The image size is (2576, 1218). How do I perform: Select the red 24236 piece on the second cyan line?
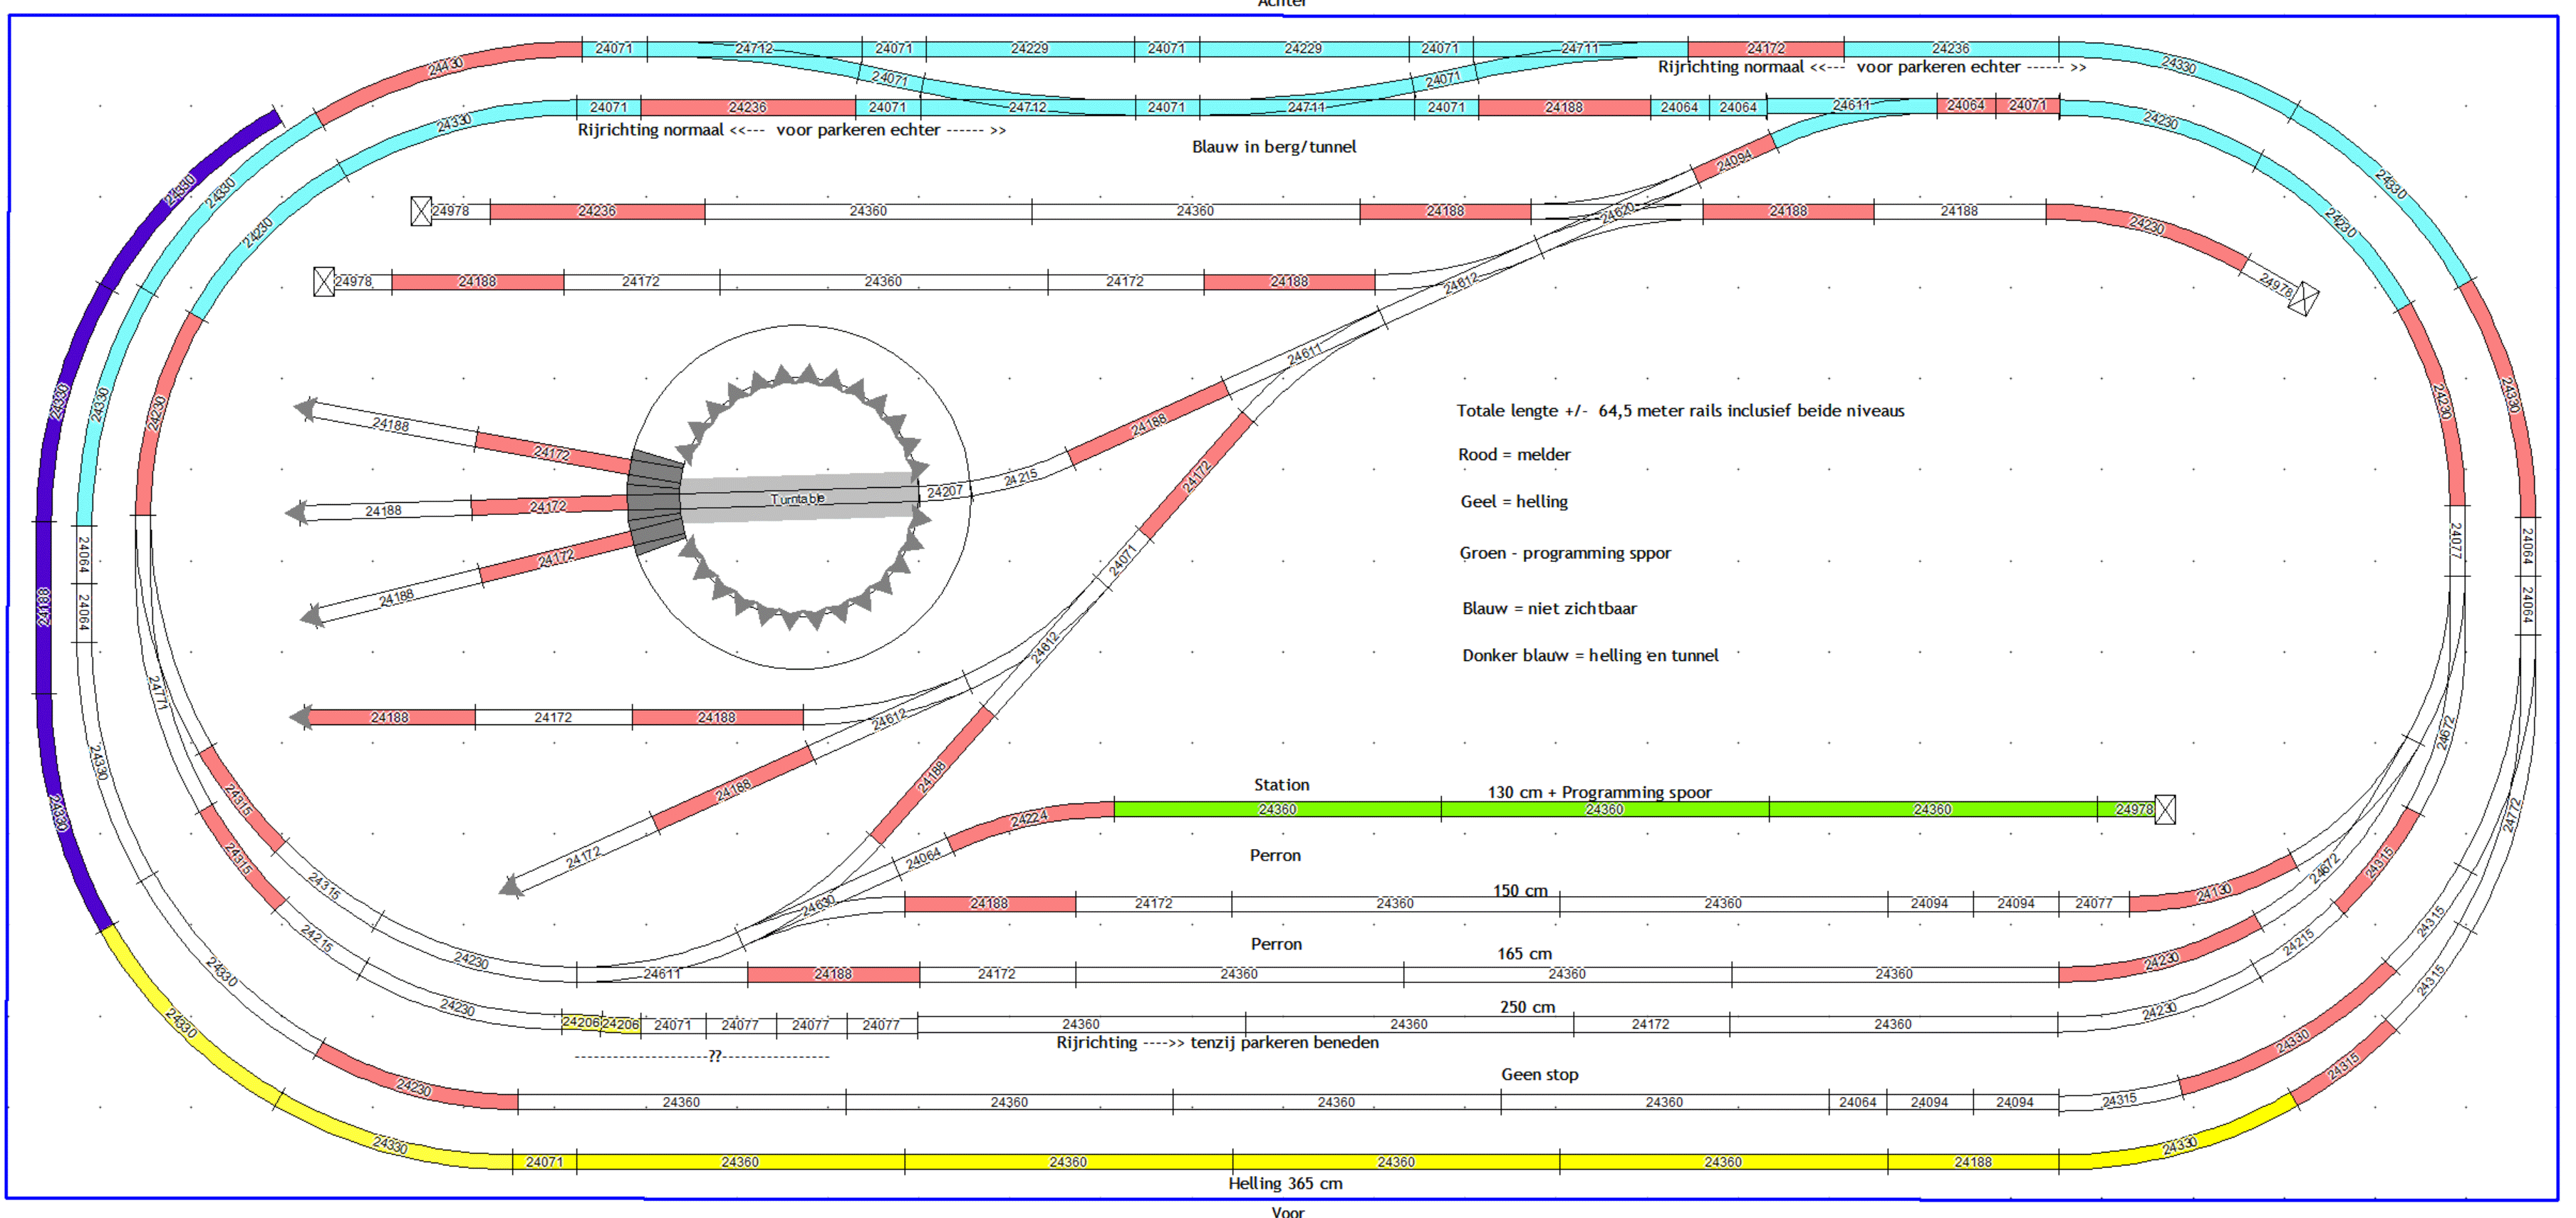click(747, 107)
